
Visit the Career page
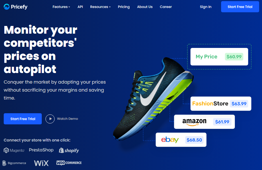click(x=166, y=7)
